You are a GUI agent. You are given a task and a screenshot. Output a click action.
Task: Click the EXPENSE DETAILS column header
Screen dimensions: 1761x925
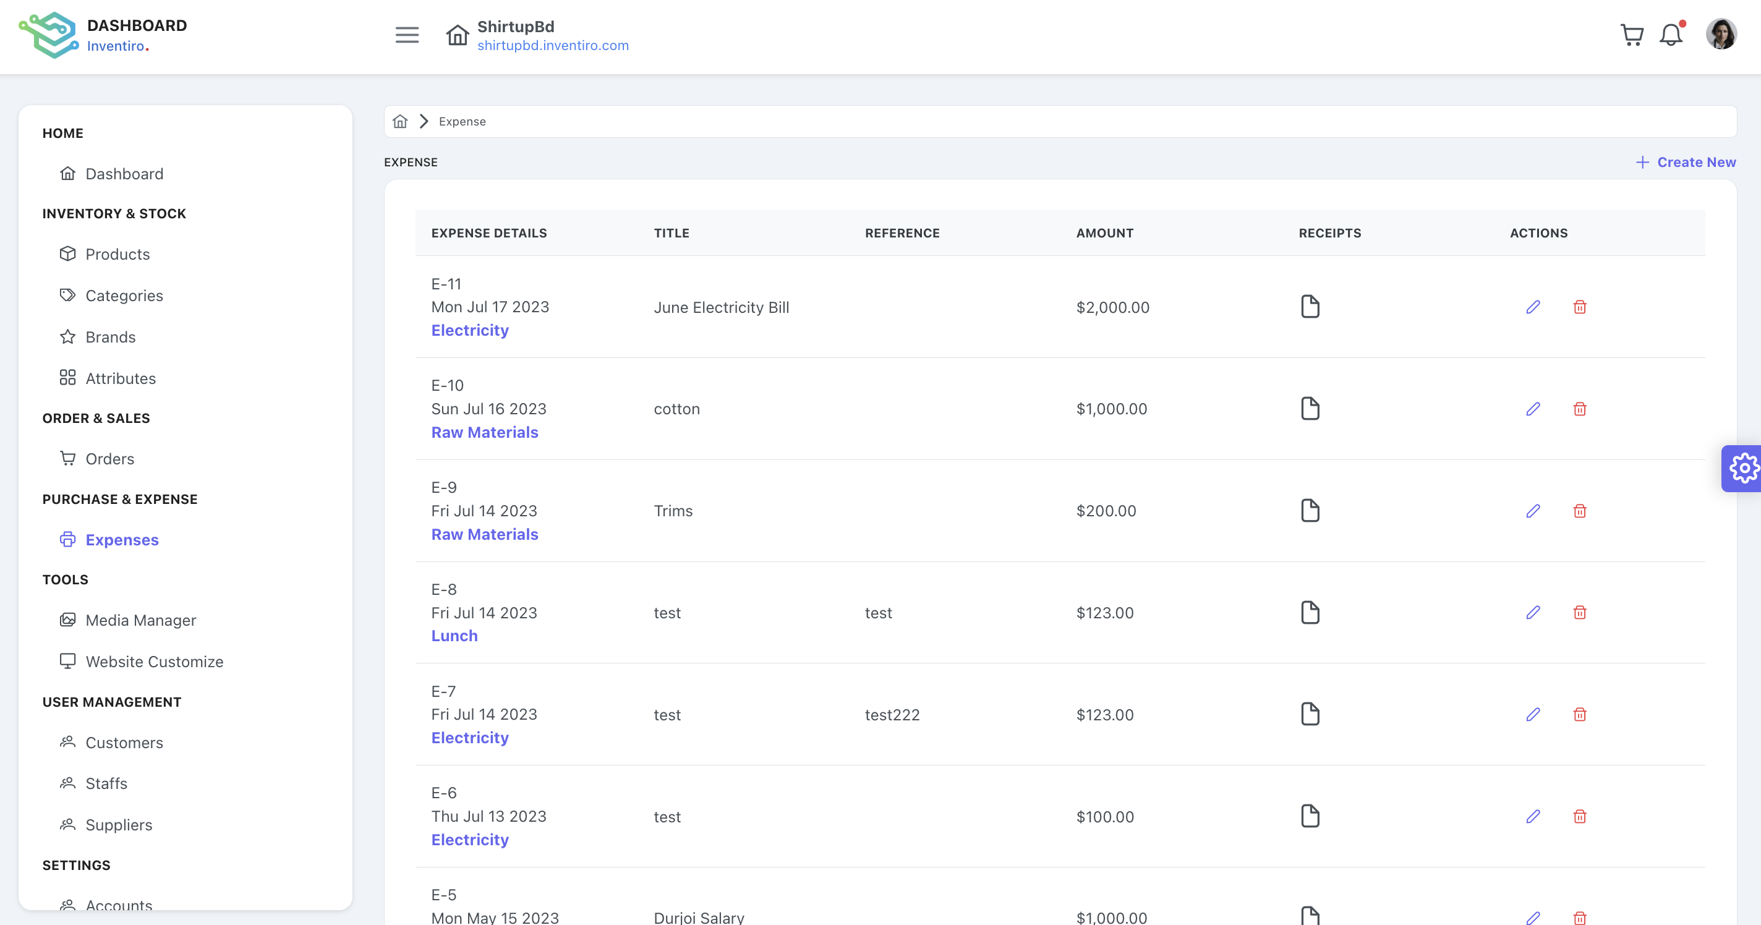point(488,233)
